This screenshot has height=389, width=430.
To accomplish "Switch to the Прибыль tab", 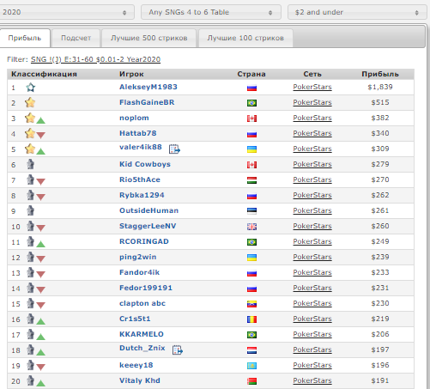I will point(25,38).
